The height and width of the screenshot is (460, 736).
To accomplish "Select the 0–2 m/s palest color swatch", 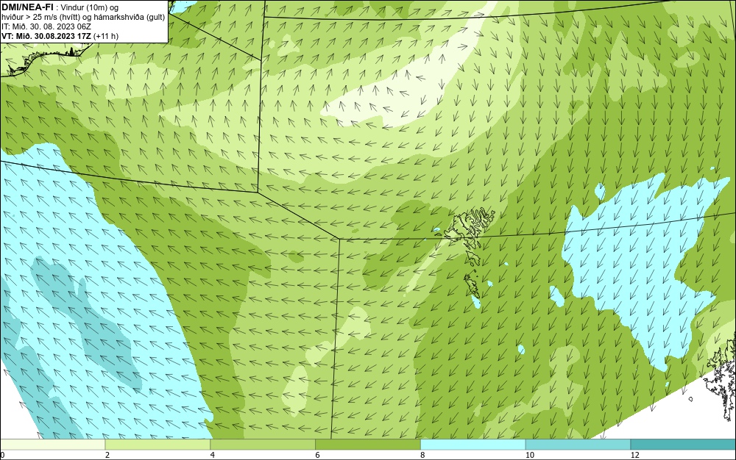I will coord(52,445).
